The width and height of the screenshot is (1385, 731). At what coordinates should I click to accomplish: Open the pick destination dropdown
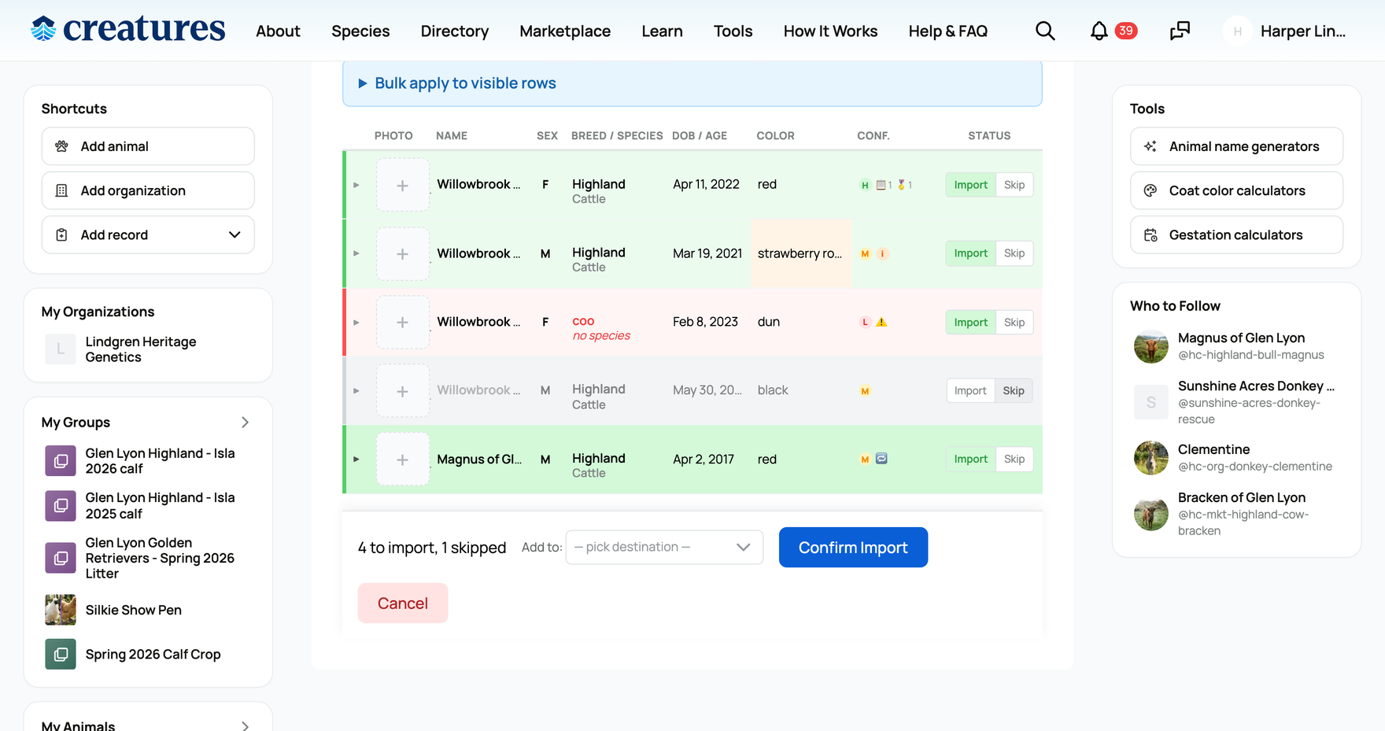664,547
